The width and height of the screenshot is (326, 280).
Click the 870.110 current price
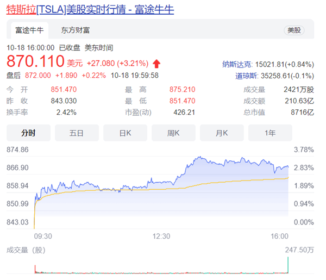pos(35,62)
